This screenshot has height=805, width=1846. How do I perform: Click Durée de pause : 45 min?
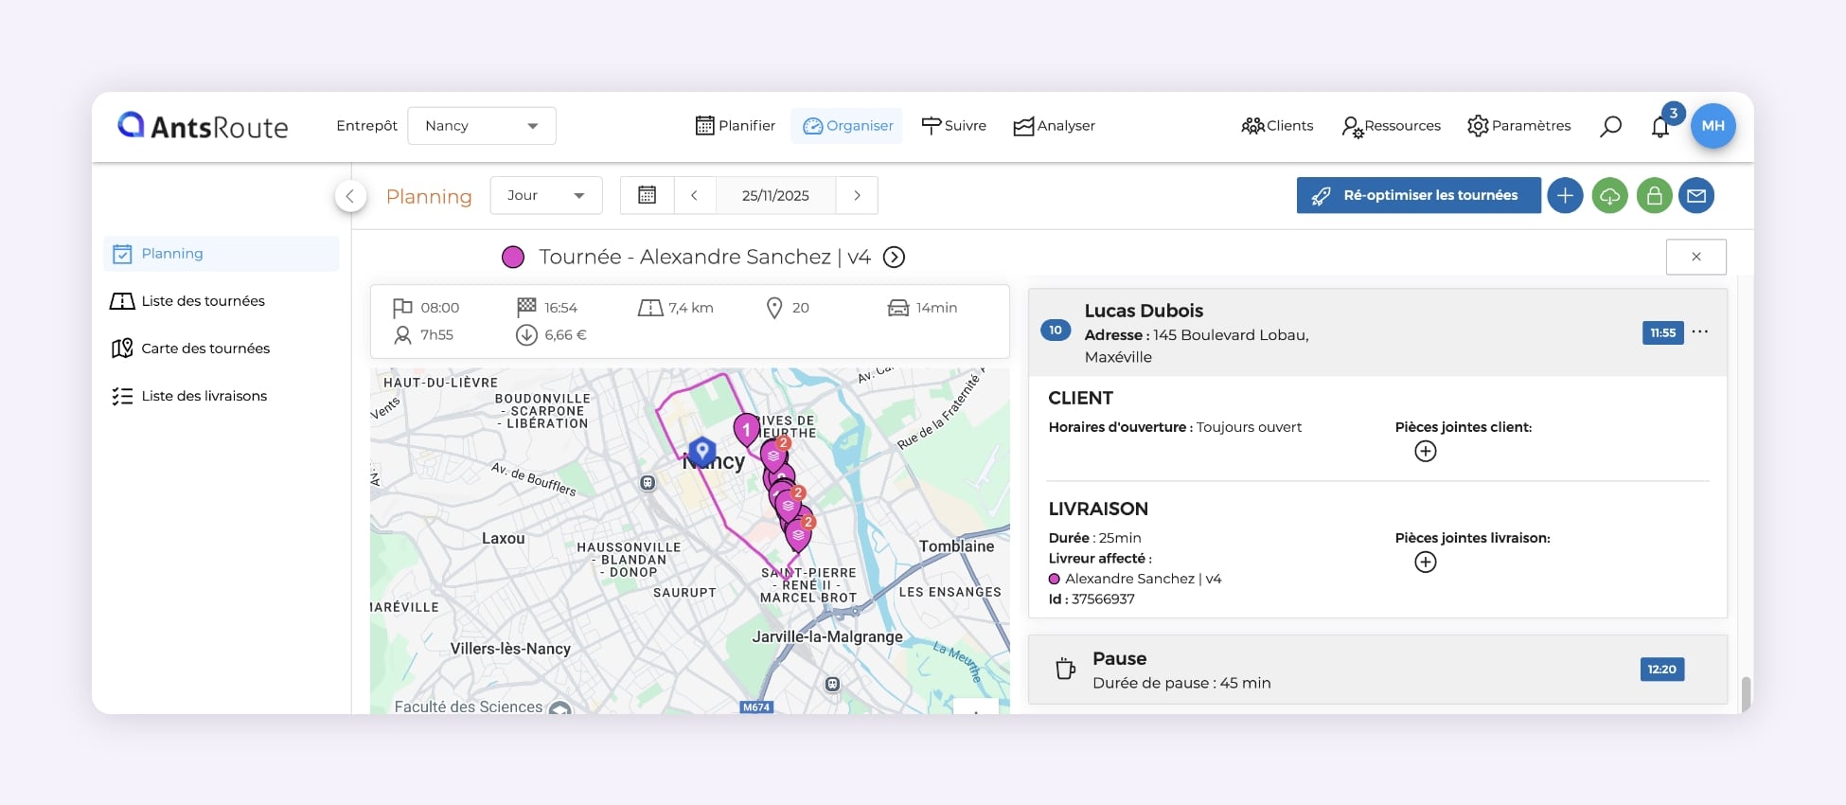[x=1181, y=683]
